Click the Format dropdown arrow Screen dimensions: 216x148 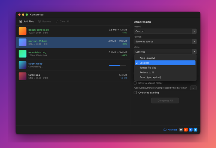point(194,42)
